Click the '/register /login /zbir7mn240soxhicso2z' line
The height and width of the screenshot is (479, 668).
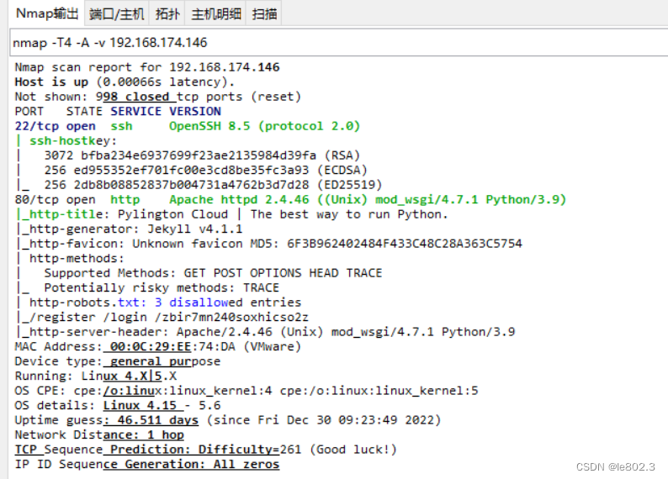(x=162, y=317)
